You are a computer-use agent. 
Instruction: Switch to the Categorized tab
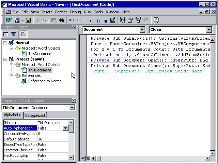click(35, 115)
